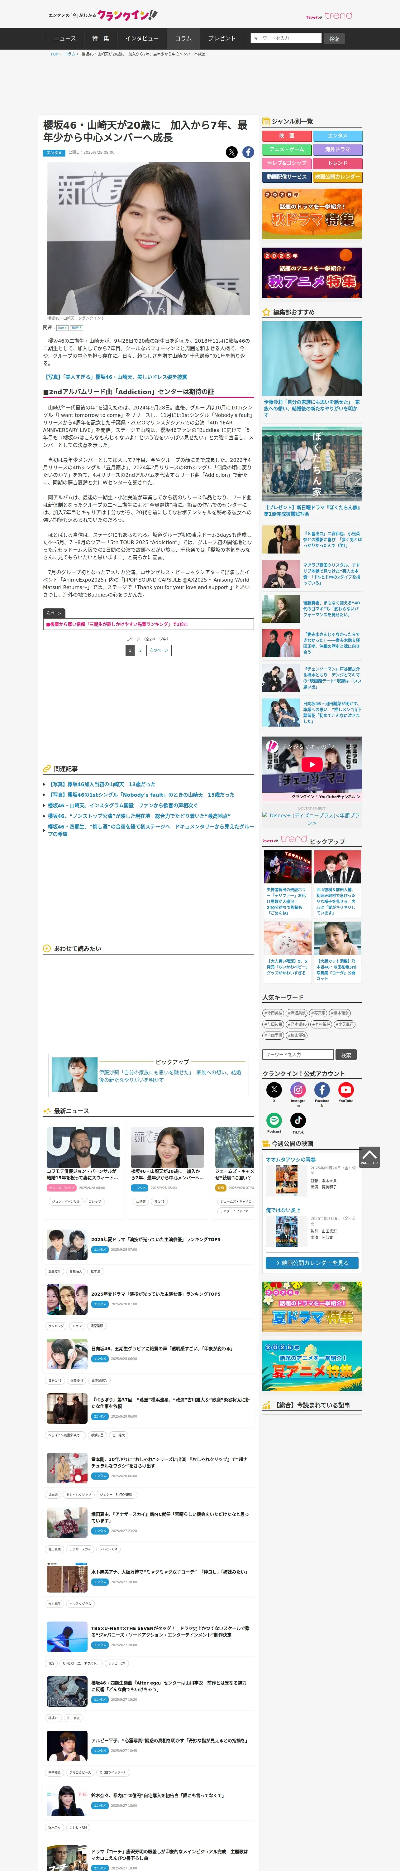Click the #浜辺美波 keyword tag
400x1871 pixels.
296,1013
